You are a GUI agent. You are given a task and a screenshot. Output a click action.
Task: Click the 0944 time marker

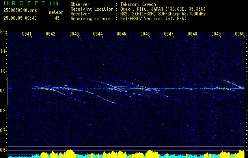click(98, 34)
